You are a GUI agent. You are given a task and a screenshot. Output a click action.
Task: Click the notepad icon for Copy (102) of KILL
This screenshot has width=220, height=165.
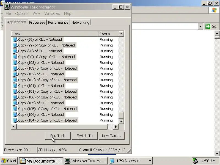[x=15, y=74]
